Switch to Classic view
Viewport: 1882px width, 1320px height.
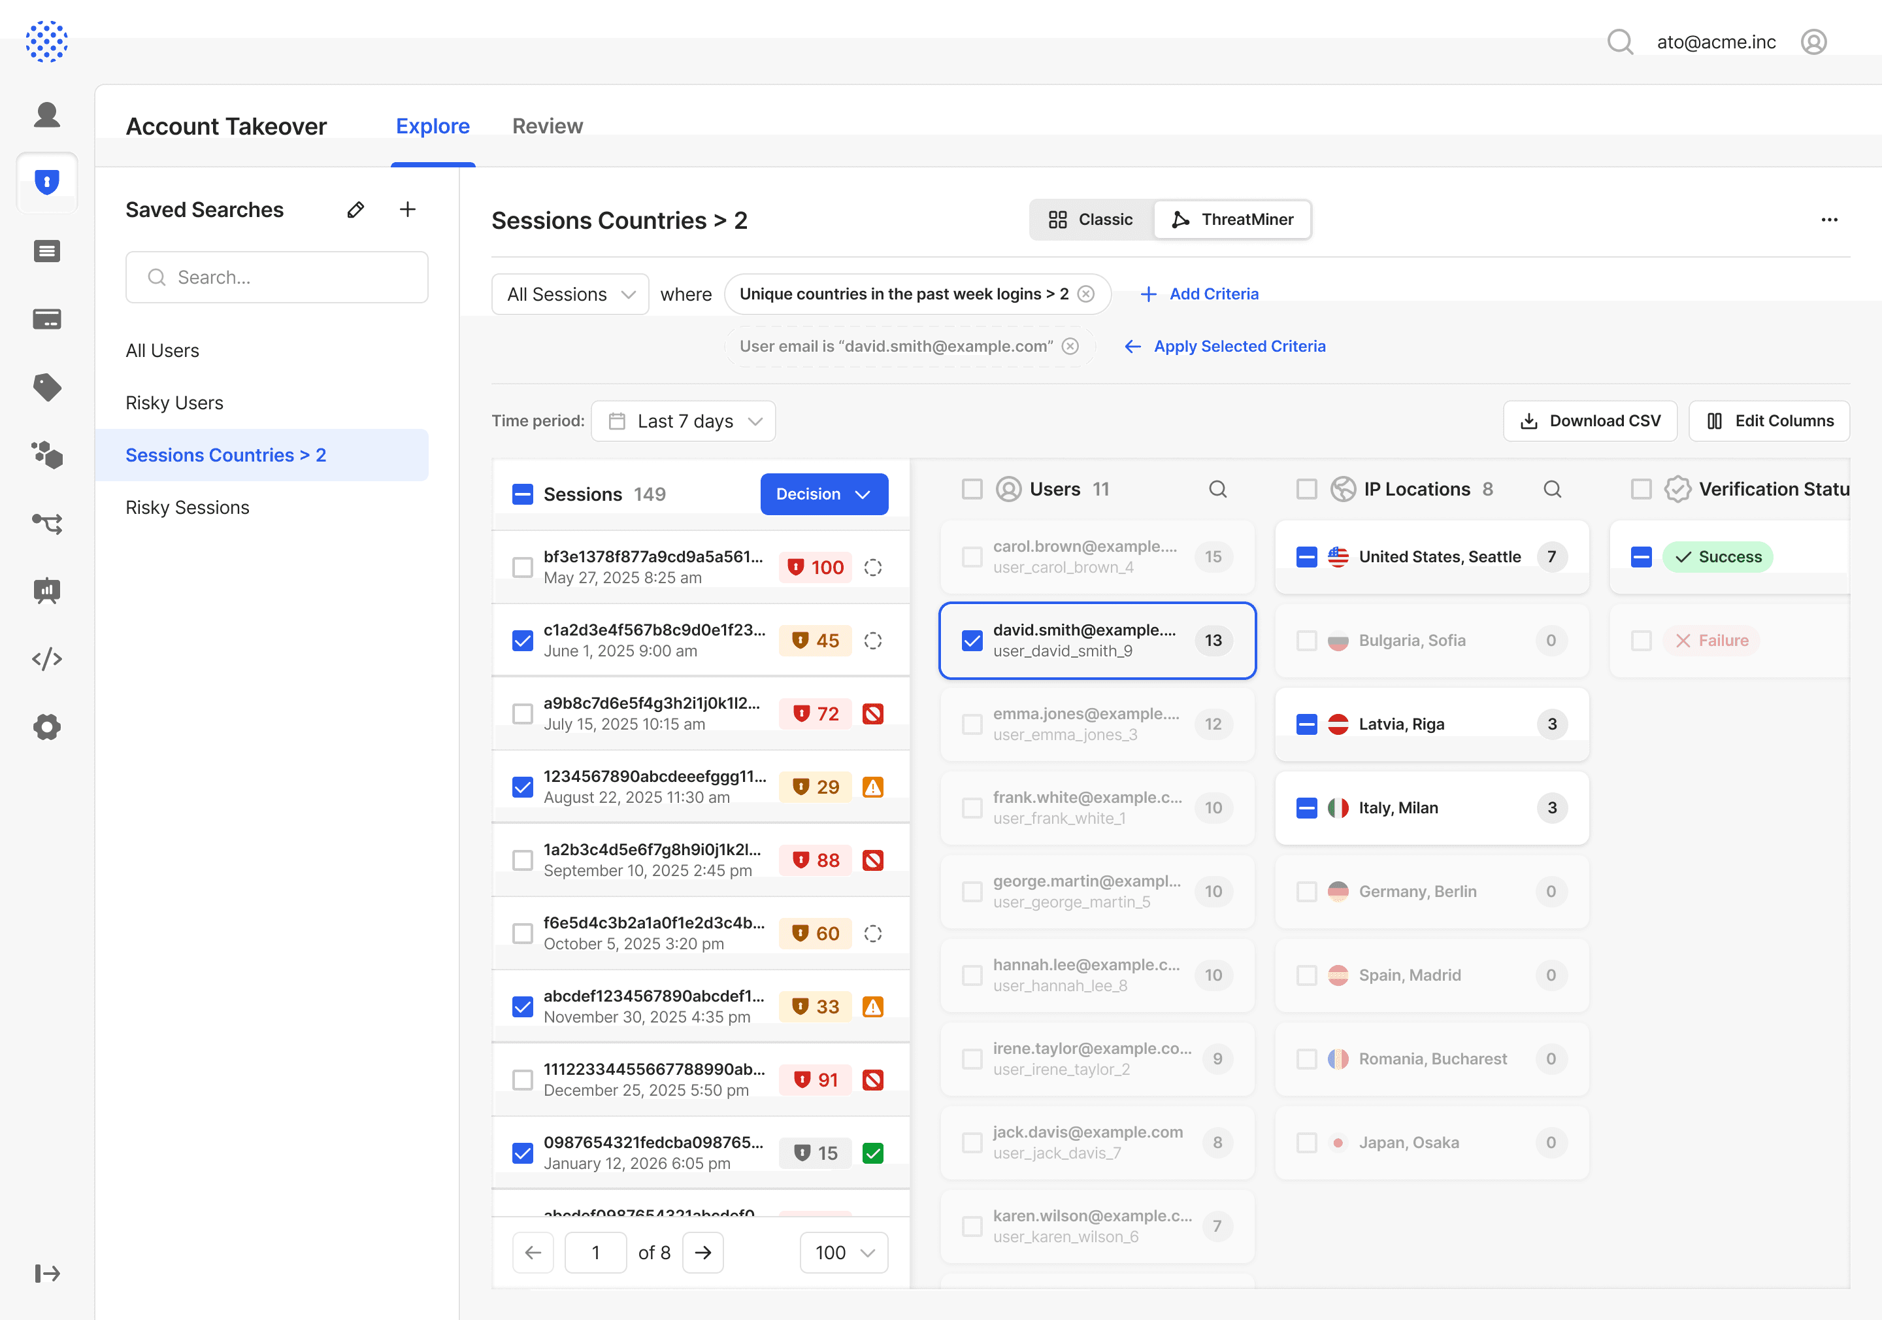point(1091,220)
